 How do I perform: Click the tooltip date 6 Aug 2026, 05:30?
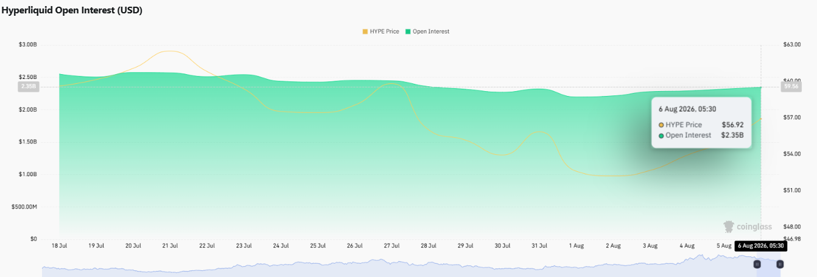point(687,109)
